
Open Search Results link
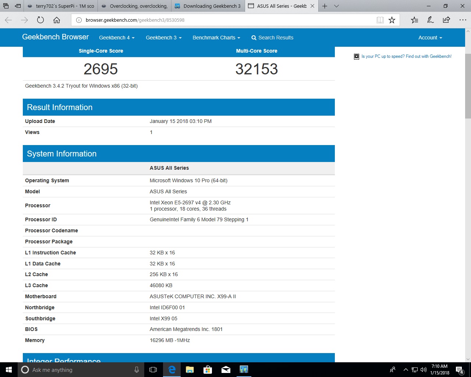272,38
